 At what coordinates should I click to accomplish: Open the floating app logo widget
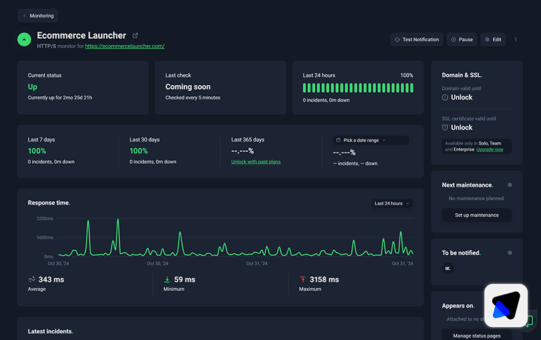(506, 305)
